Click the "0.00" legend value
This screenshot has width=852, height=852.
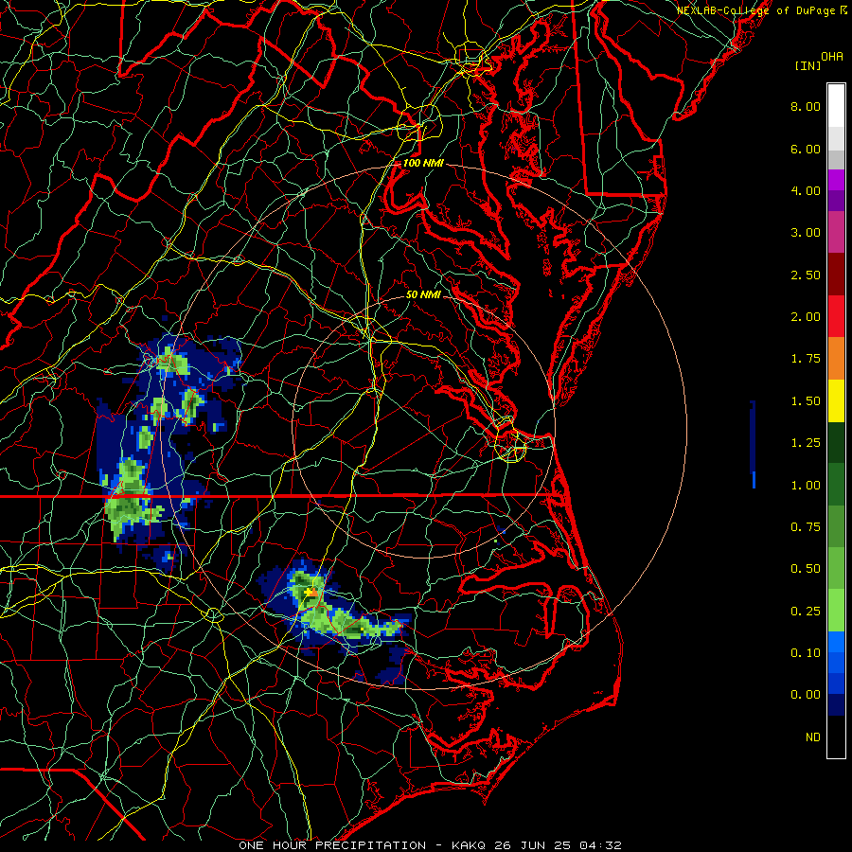(x=806, y=695)
